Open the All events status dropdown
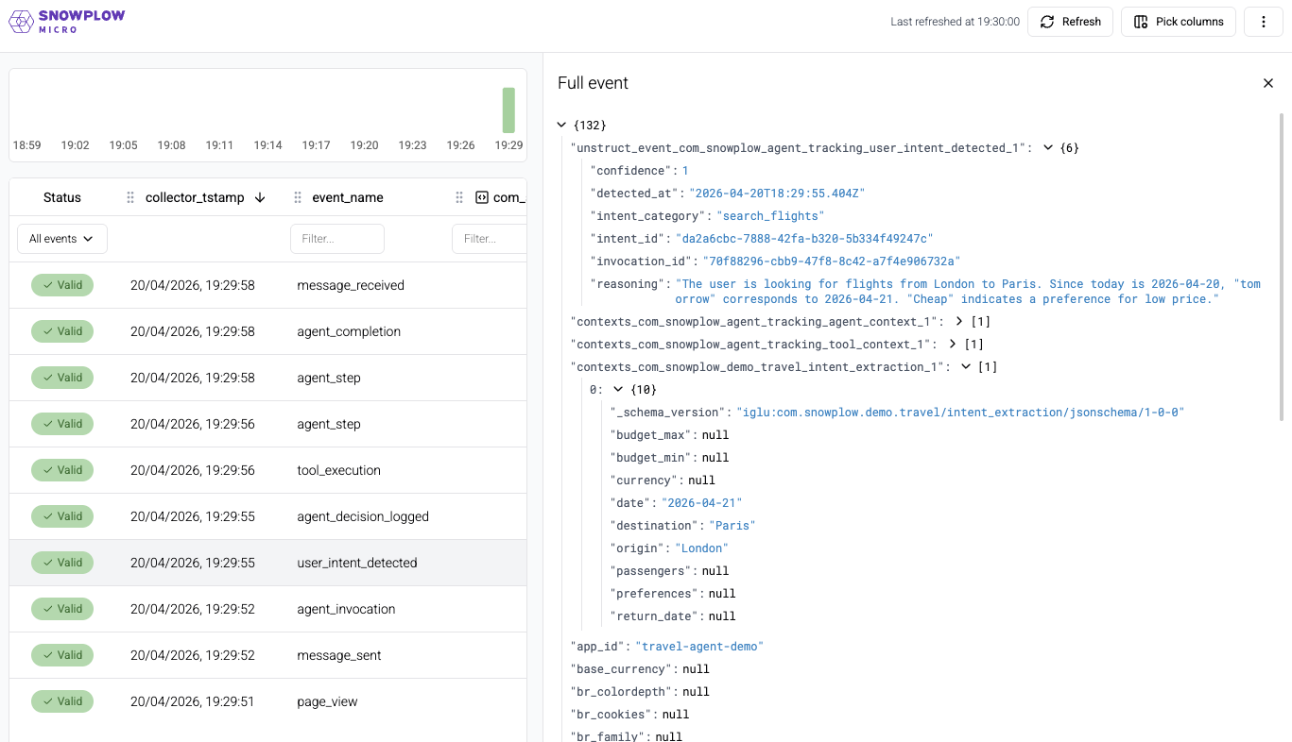This screenshot has height=742, width=1292. point(61,239)
